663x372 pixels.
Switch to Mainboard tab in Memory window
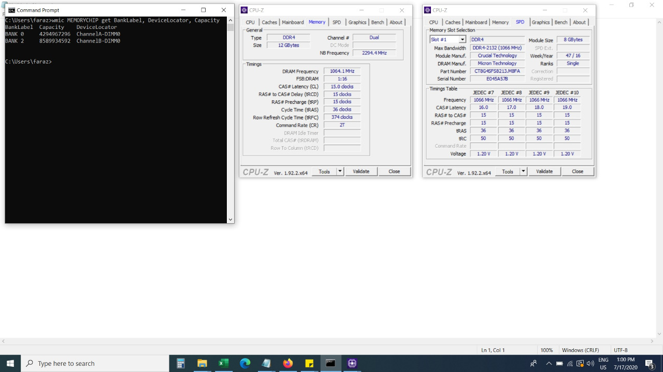(293, 22)
